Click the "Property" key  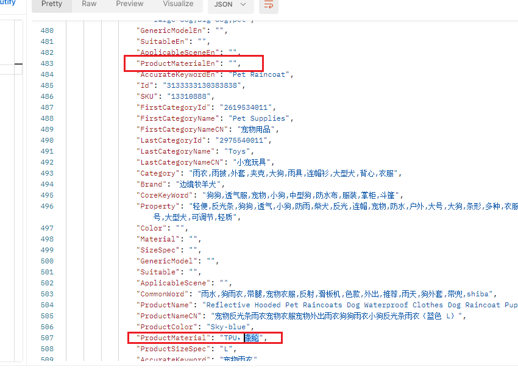tap(158, 206)
